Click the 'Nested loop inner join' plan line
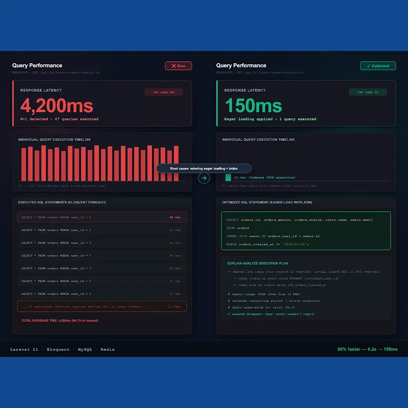The image size is (408, 408). pyautogui.click(x=303, y=272)
